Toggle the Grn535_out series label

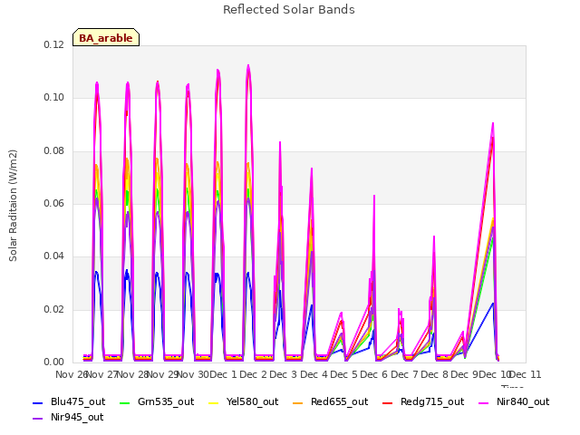tap(166, 401)
